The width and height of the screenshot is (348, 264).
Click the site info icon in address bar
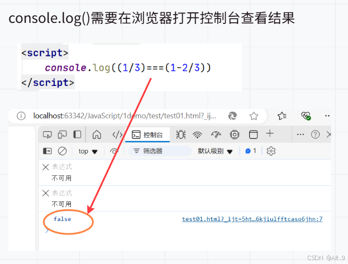tap(21, 116)
